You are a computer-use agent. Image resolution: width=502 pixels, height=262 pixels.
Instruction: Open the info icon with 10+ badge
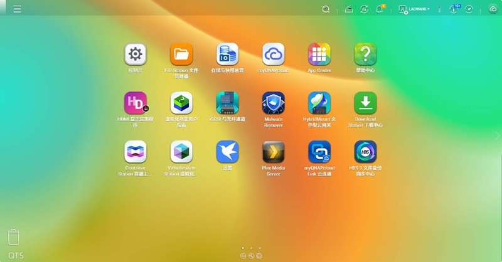coord(454,9)
